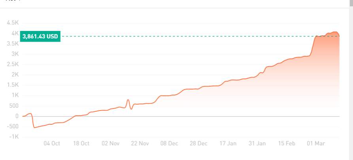Screen dimensions: 353x160
Task: Click the 17 Jan date label
Action: [x=228, y=143]
